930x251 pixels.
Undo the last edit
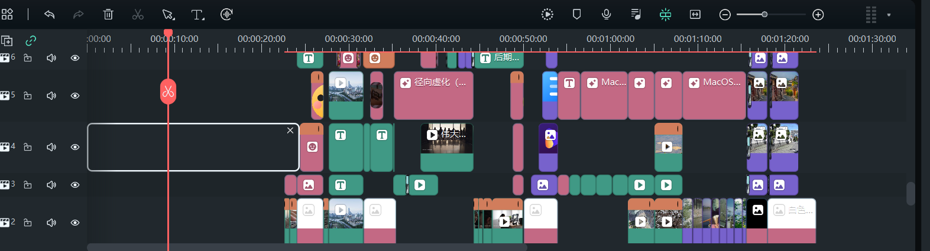[x=50, y=14]
